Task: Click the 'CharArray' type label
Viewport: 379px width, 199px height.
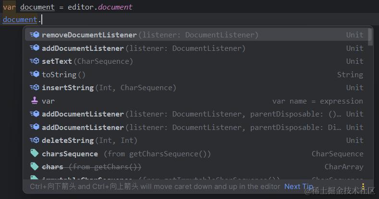Action: click(x=344, y=167)
